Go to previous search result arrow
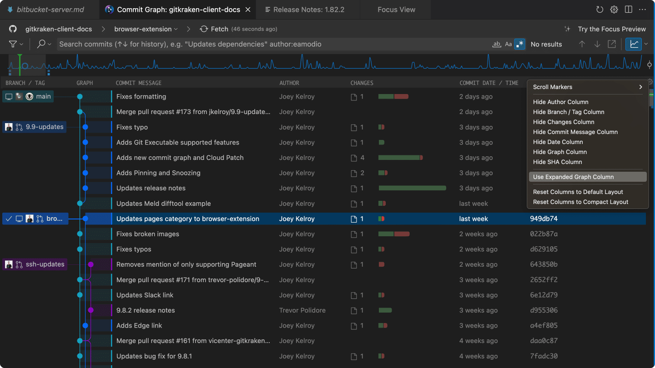Image resolution: width=655 pixels, height=368 pixels. pyautogui.click(x=582, y=44)
